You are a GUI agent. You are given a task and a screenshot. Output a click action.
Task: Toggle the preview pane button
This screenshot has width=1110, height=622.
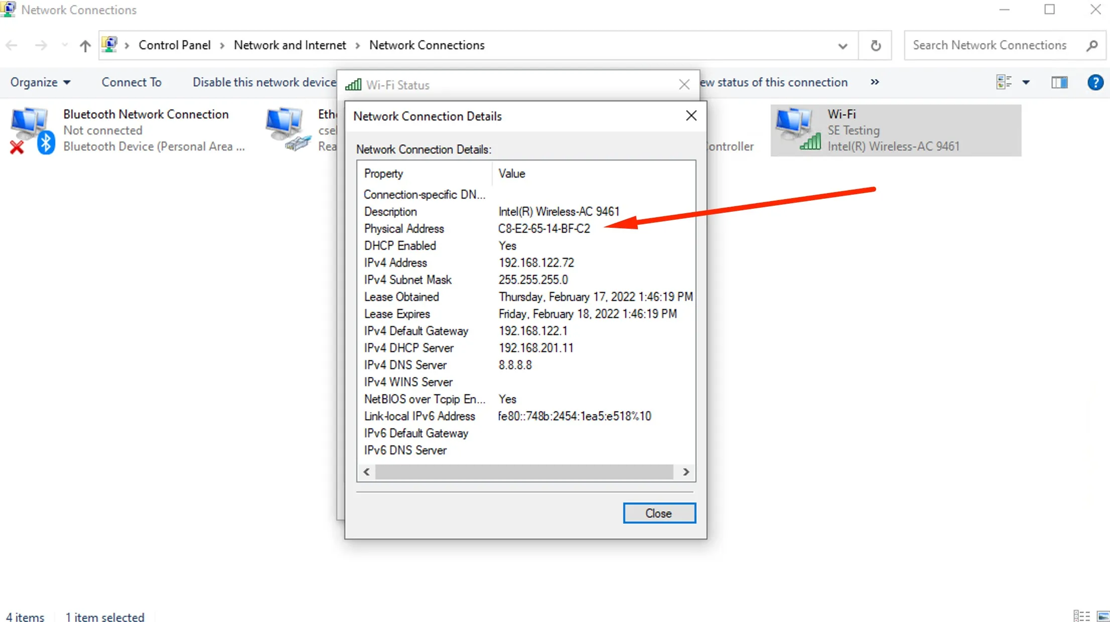pos(1059,82)
